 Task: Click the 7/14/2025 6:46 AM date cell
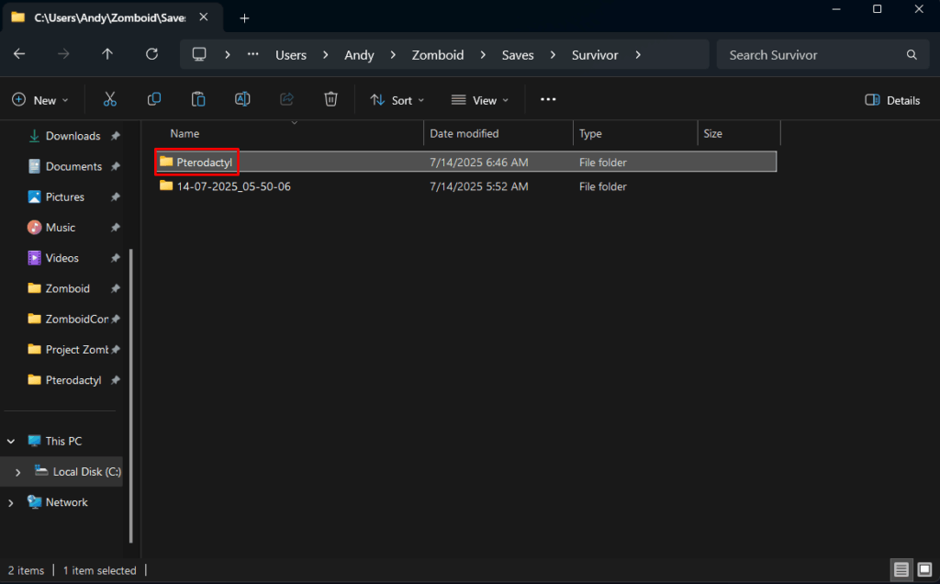pos(478,162)
